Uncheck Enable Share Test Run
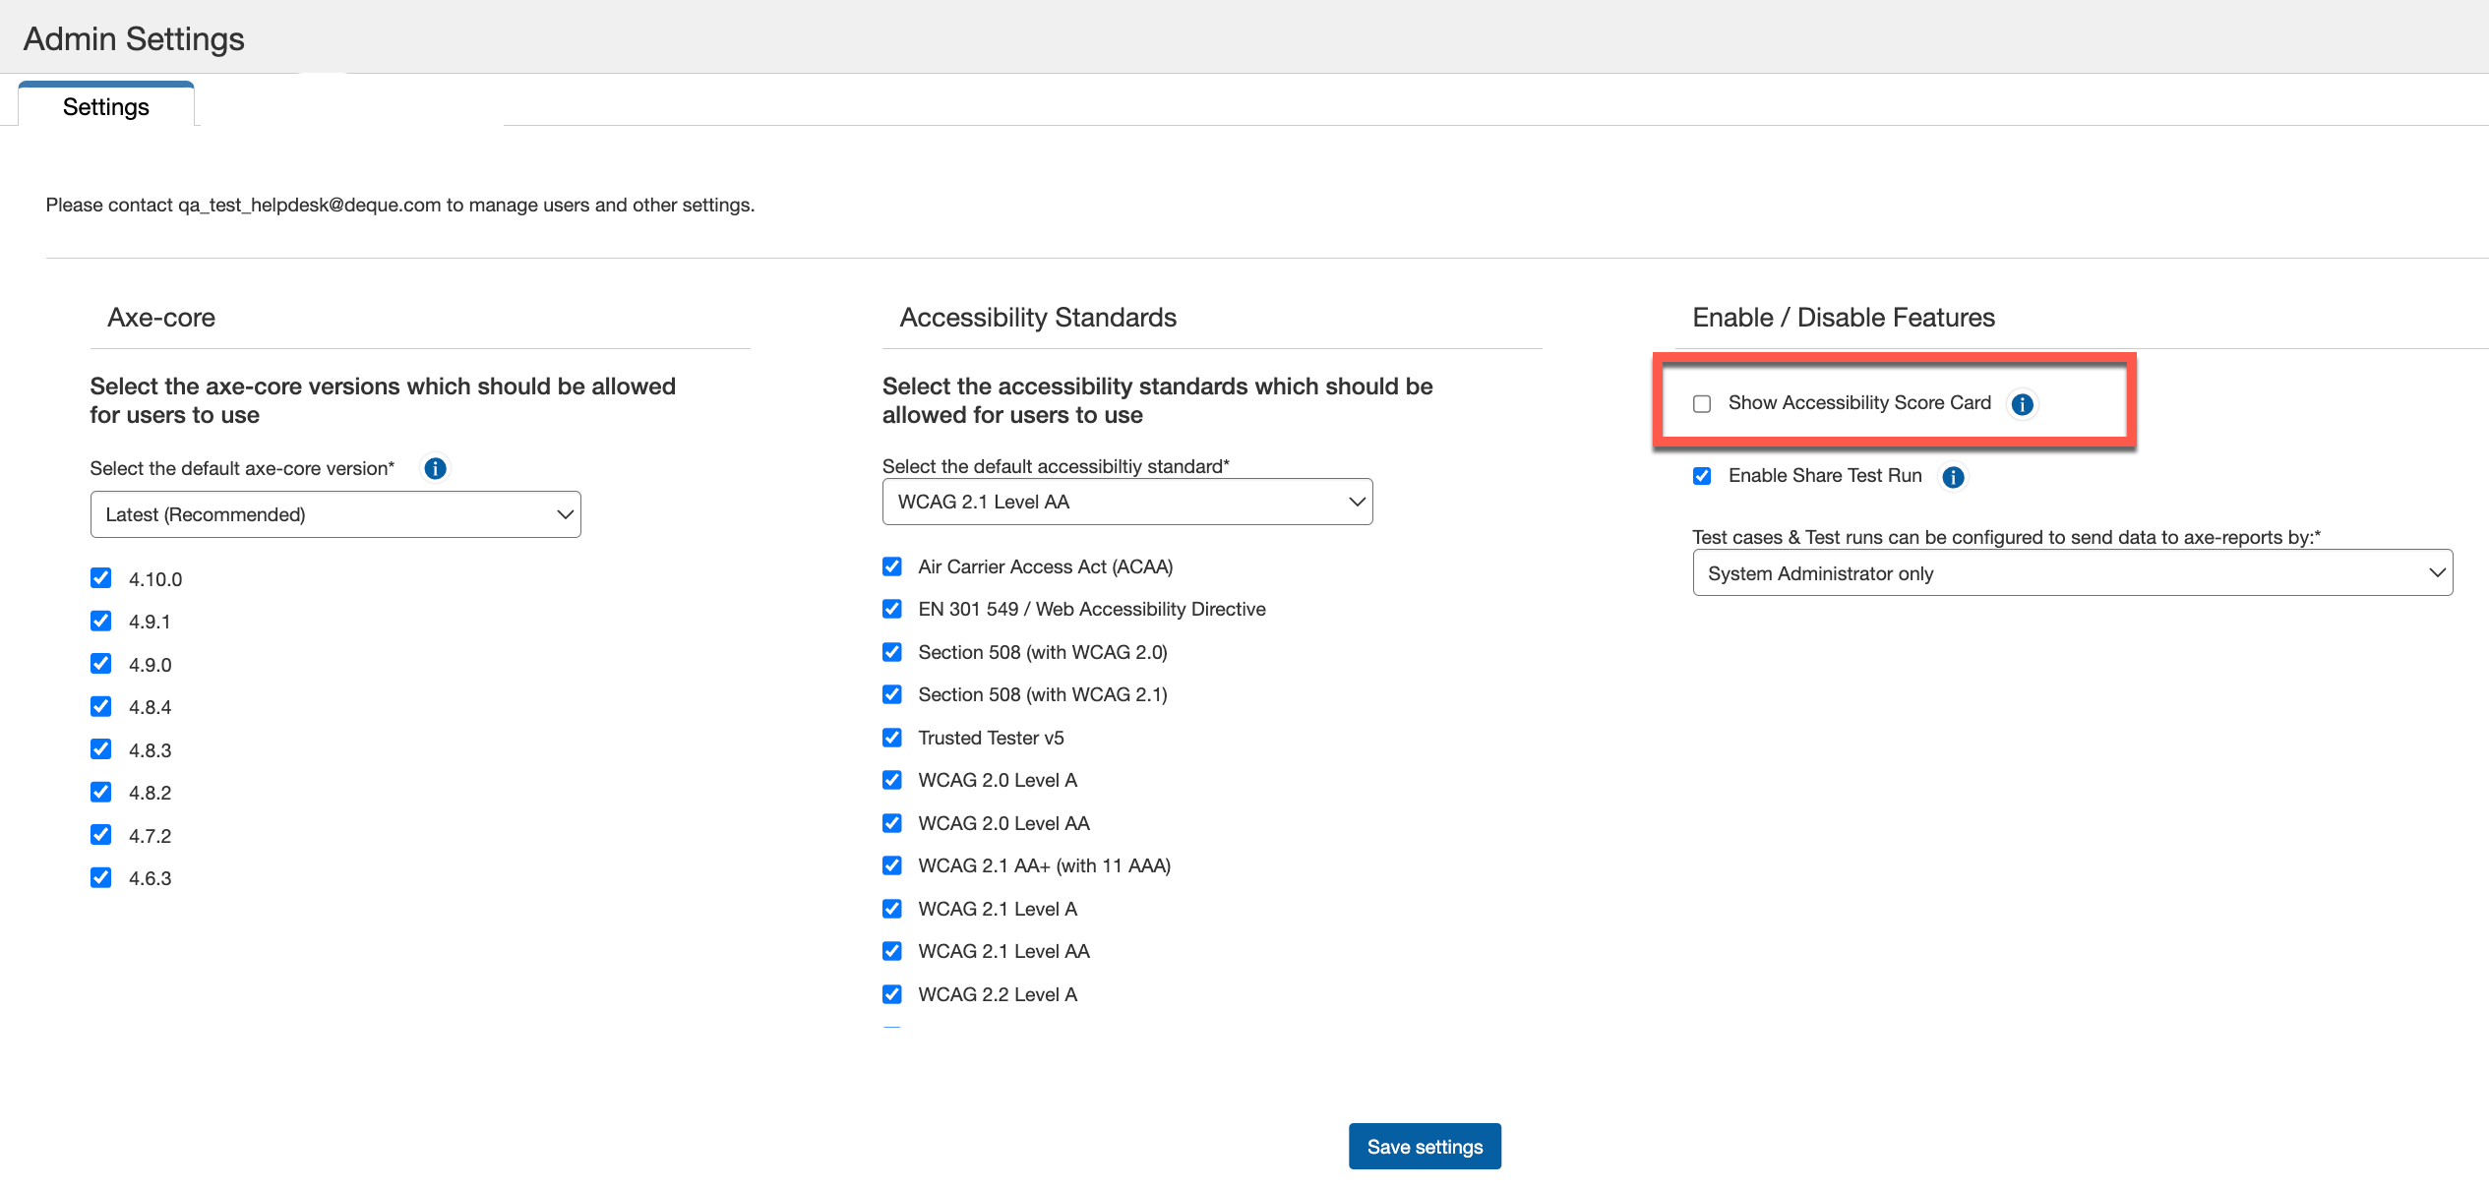Screen dimensions: 2489x1190 (x=1702, y=476)
